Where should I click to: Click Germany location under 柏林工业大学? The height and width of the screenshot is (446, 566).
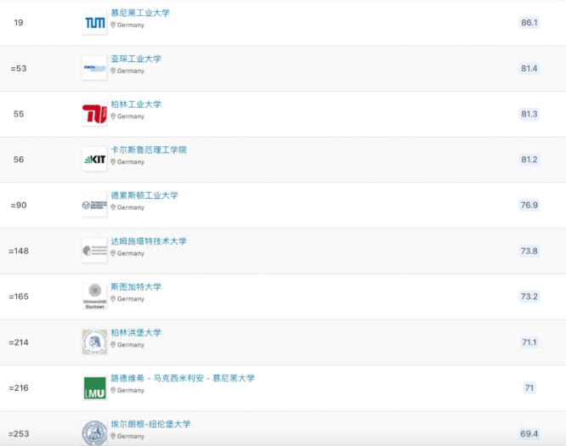tap(127, 116)
